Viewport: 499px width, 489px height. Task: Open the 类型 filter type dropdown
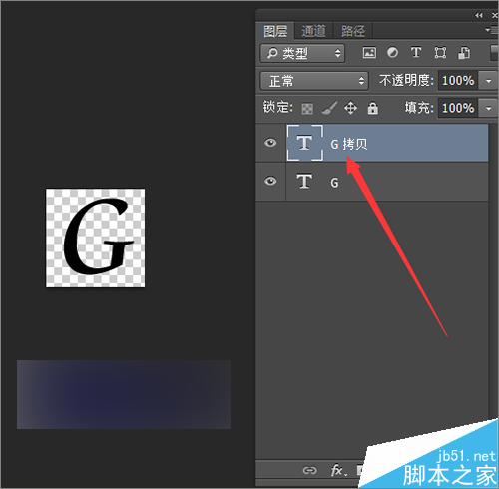point(302,53)
